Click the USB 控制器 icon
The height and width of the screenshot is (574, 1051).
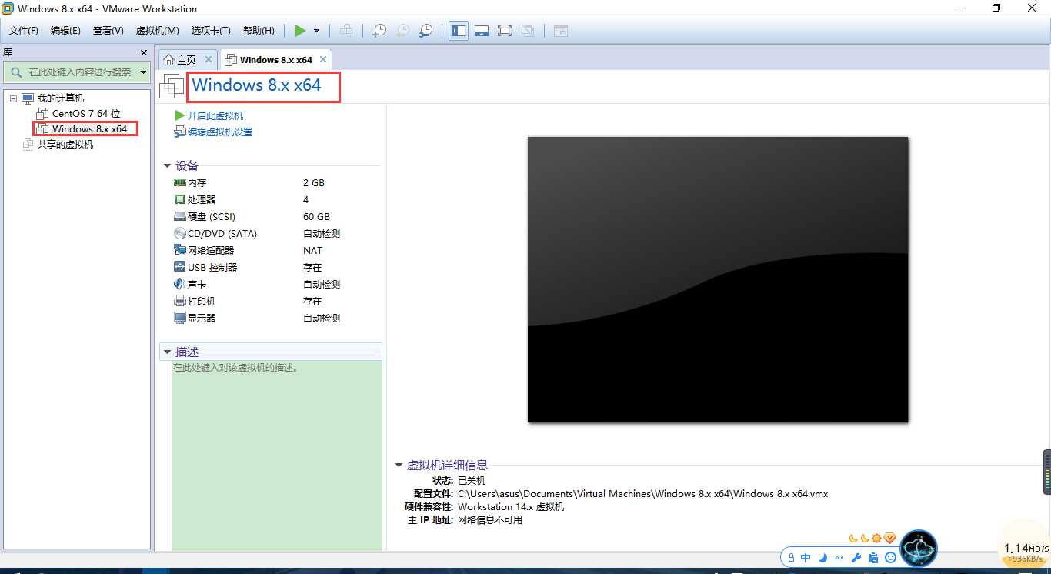tap(180, 268)
